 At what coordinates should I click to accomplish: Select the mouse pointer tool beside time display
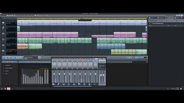pyautogui.click(x=39, y=58)
